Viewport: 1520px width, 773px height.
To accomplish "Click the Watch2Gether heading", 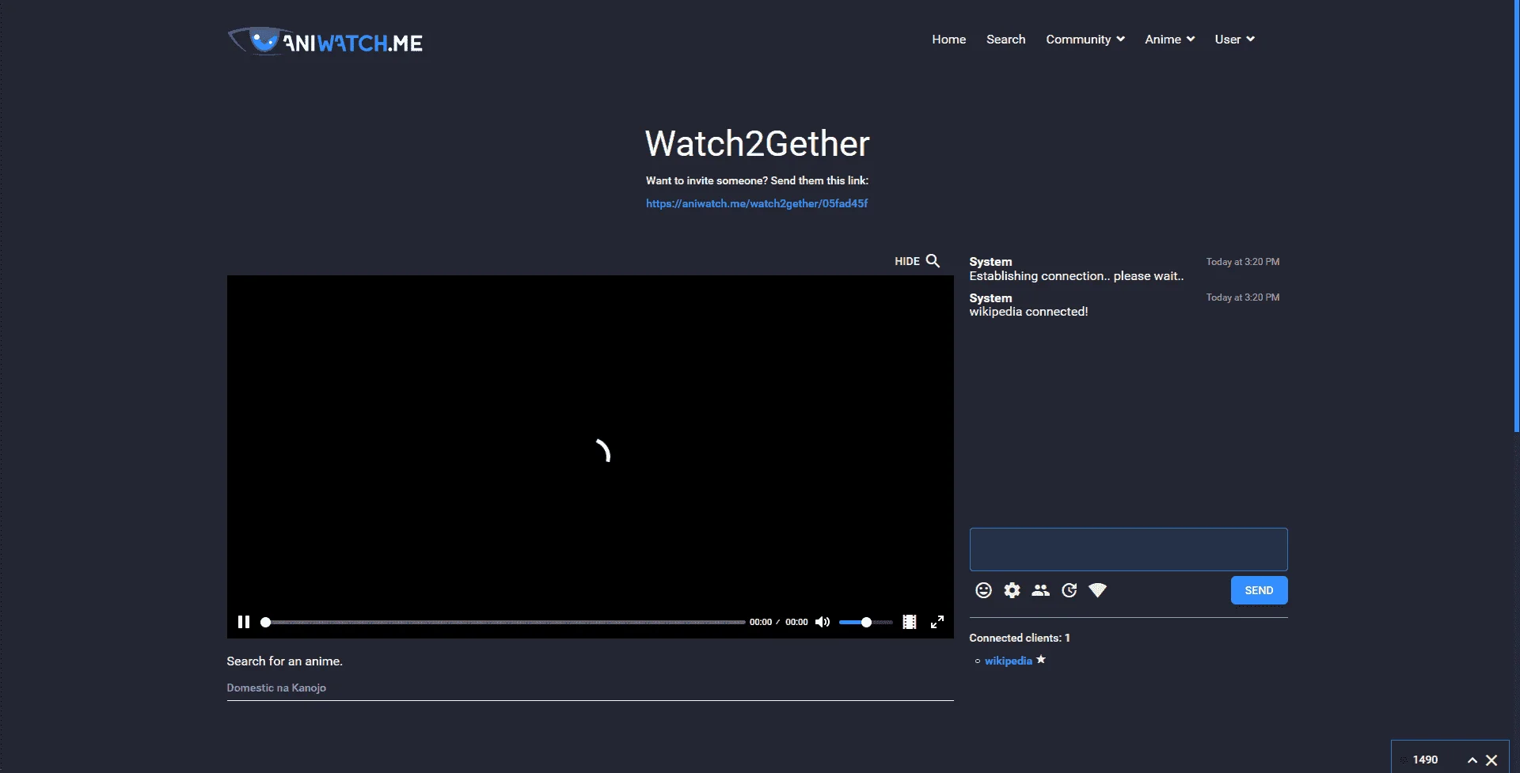I will [x=757, y=143].
